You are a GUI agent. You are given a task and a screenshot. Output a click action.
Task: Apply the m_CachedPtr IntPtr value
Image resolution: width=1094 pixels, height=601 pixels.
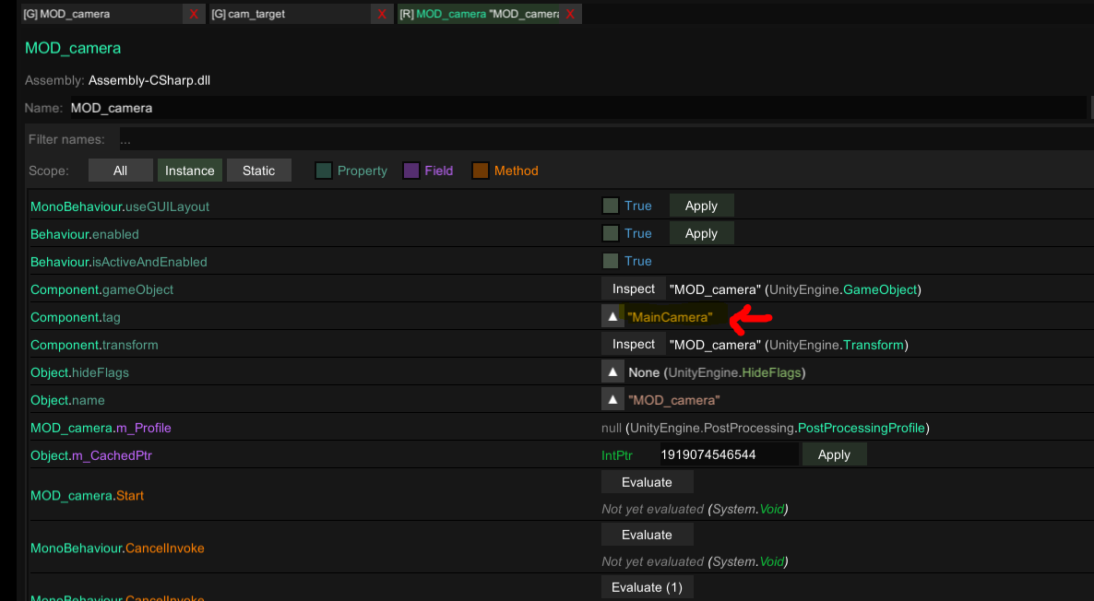click(x=834, y=454)
